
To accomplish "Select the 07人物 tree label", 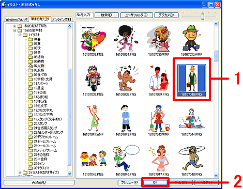I will 39,66.
